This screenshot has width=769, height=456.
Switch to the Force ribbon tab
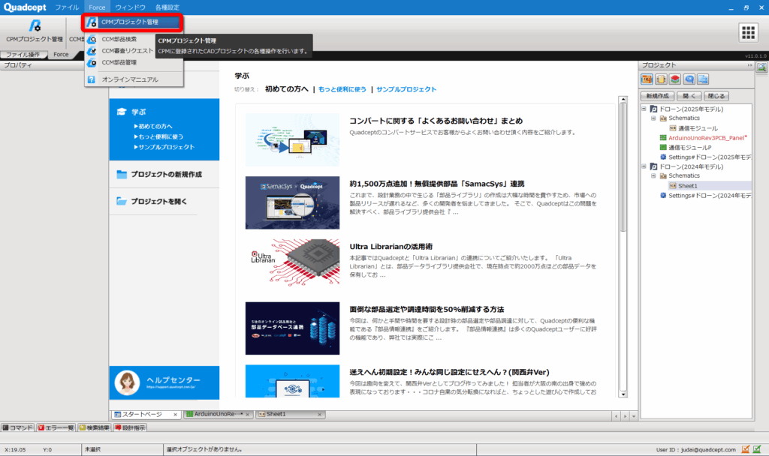coord(61,54)
